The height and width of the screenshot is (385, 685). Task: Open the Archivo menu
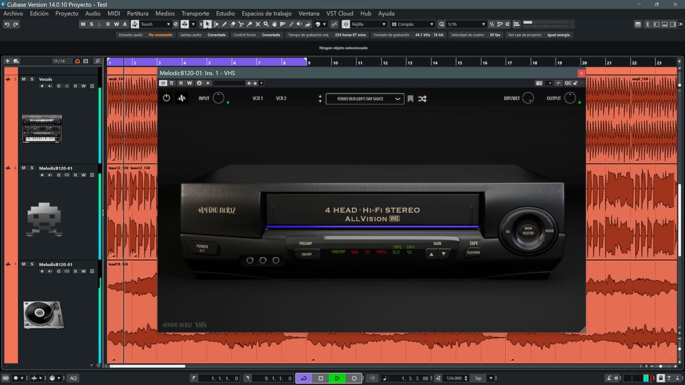(14, 13)
